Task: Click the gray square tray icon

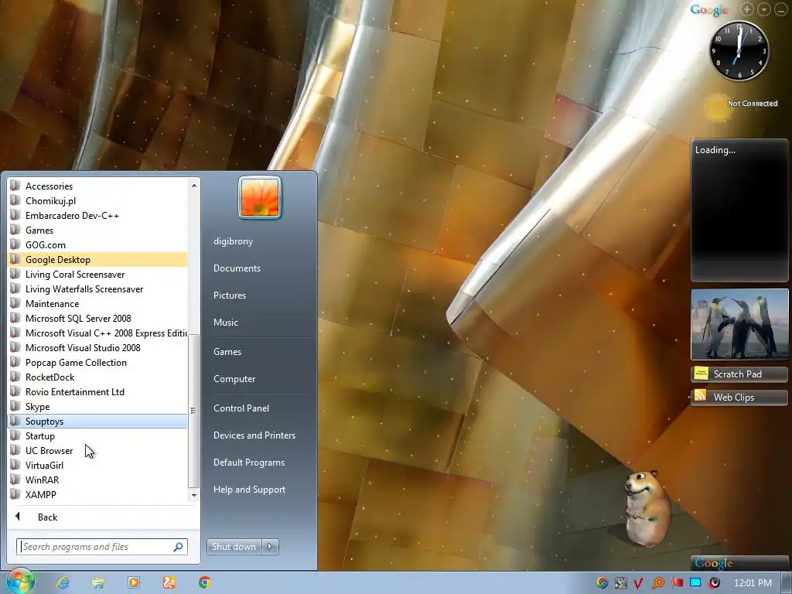Action: pyautogui.click(x=620, y=583)
